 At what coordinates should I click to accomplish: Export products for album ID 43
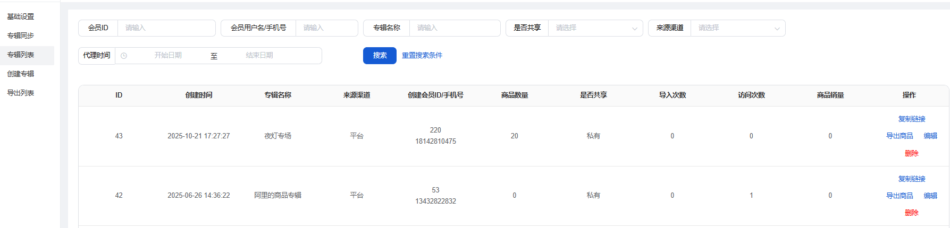[x=899, y=136]
